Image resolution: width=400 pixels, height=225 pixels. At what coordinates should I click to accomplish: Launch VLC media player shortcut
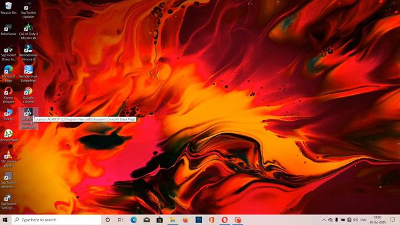[8, 159]
